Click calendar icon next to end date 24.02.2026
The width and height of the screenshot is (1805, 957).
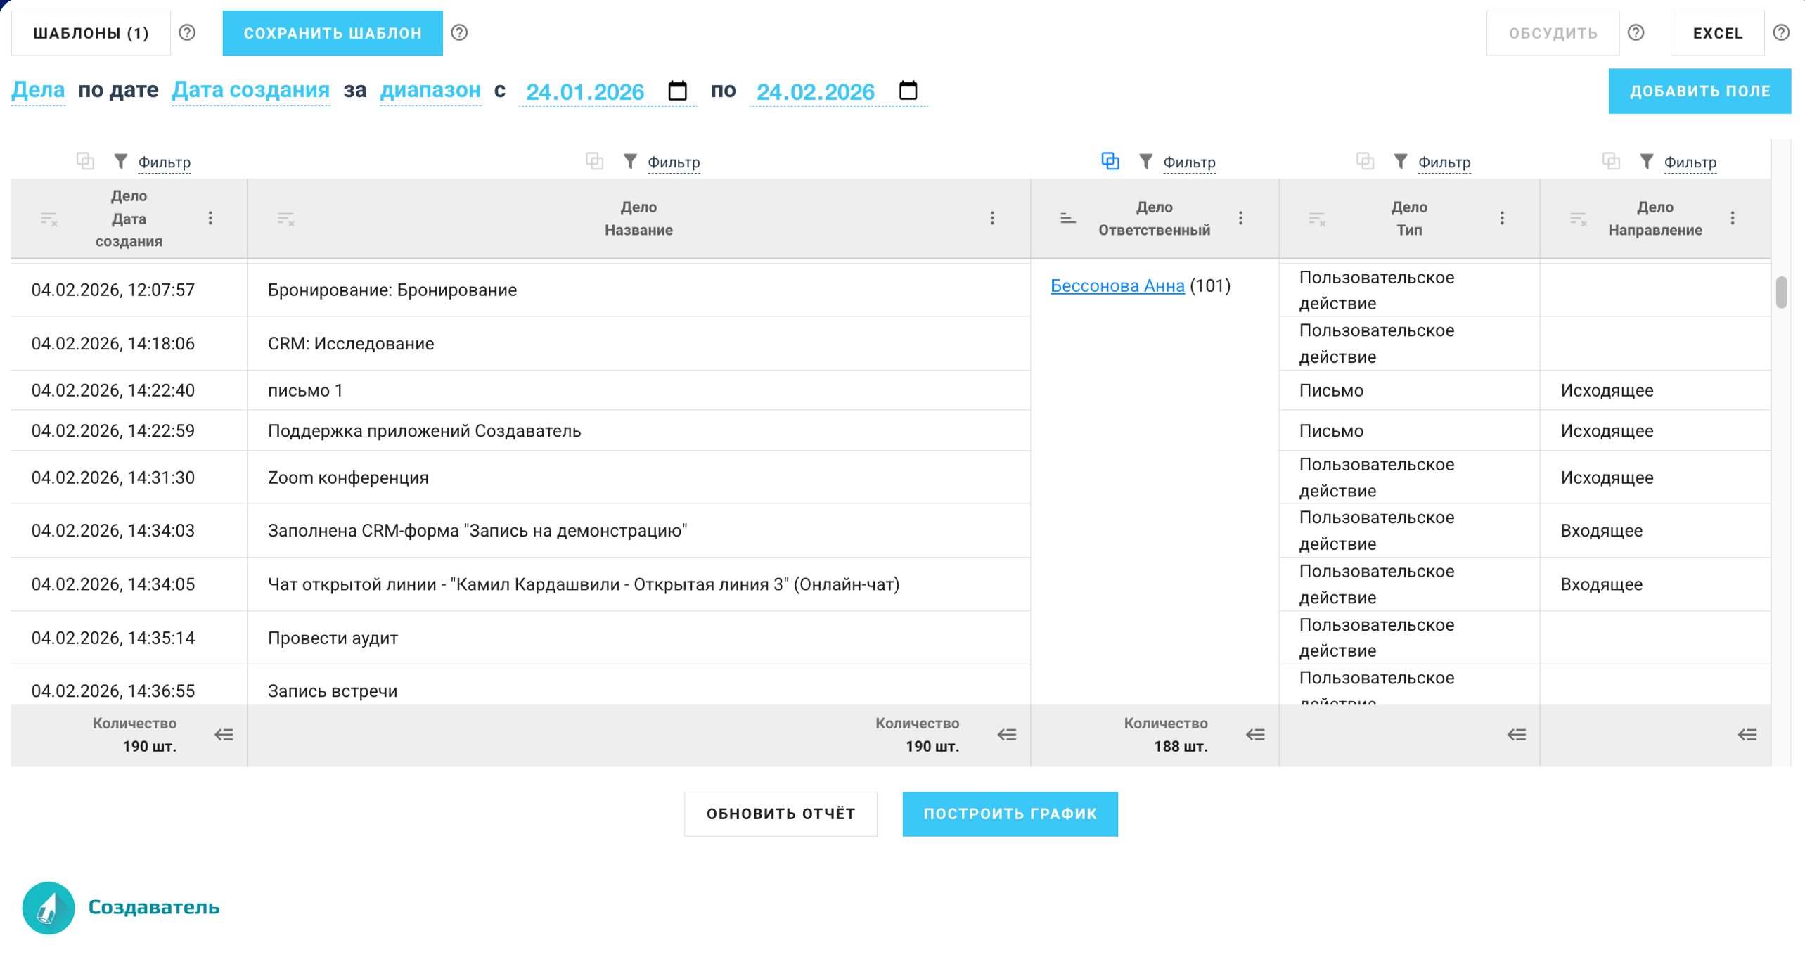pos(908,91)
